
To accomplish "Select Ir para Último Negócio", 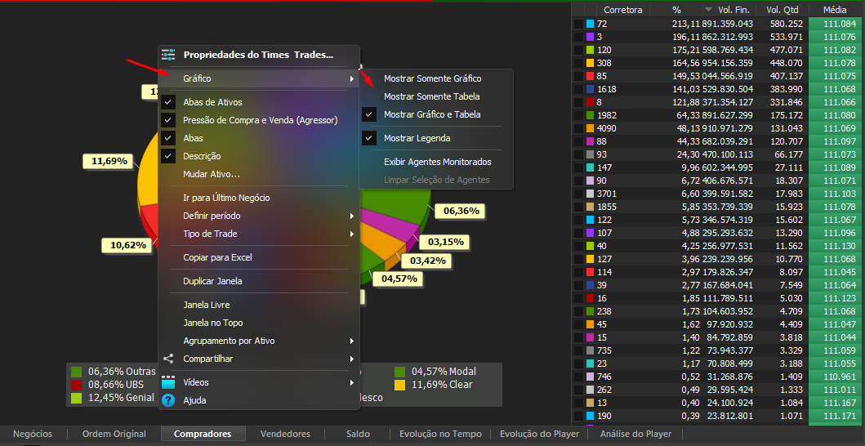I will (x=226, y=198).
